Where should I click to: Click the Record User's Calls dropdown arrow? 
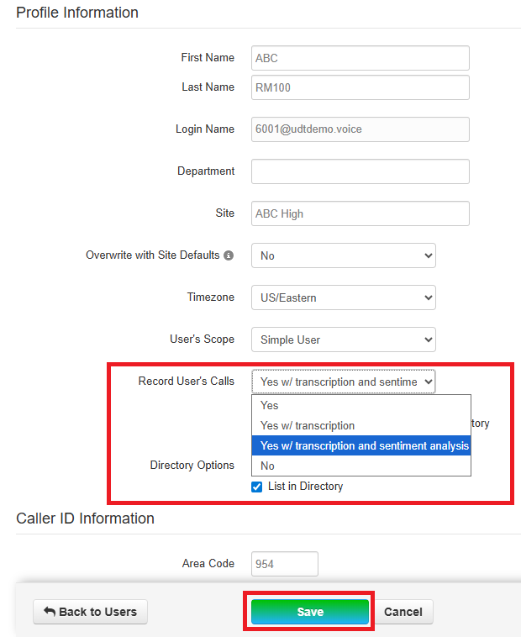click(x=429, y=382)
